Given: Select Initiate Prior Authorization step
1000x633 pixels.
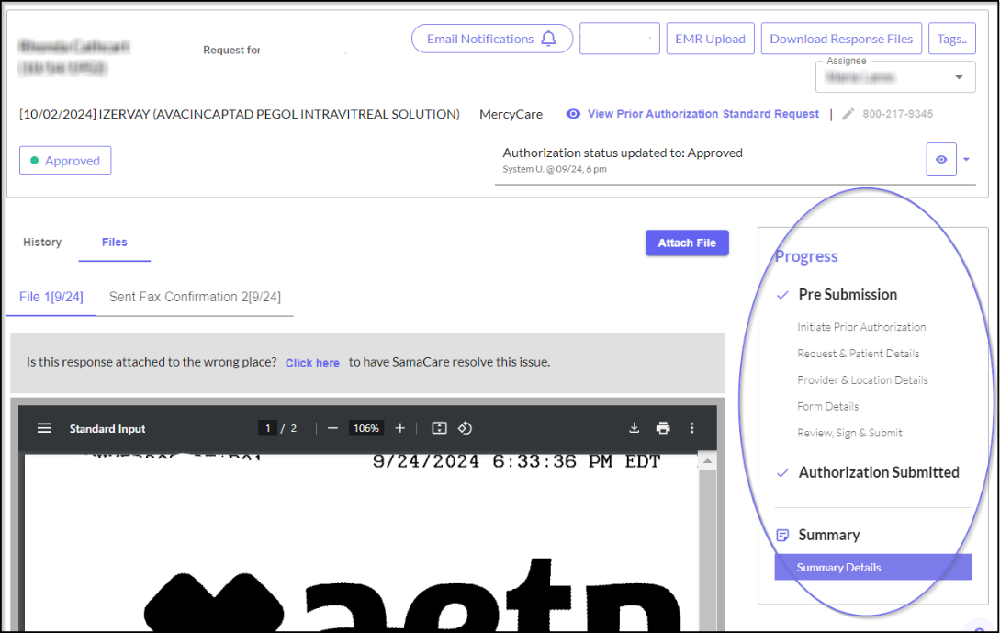Looking at the screenshot, I should [861, 327].
